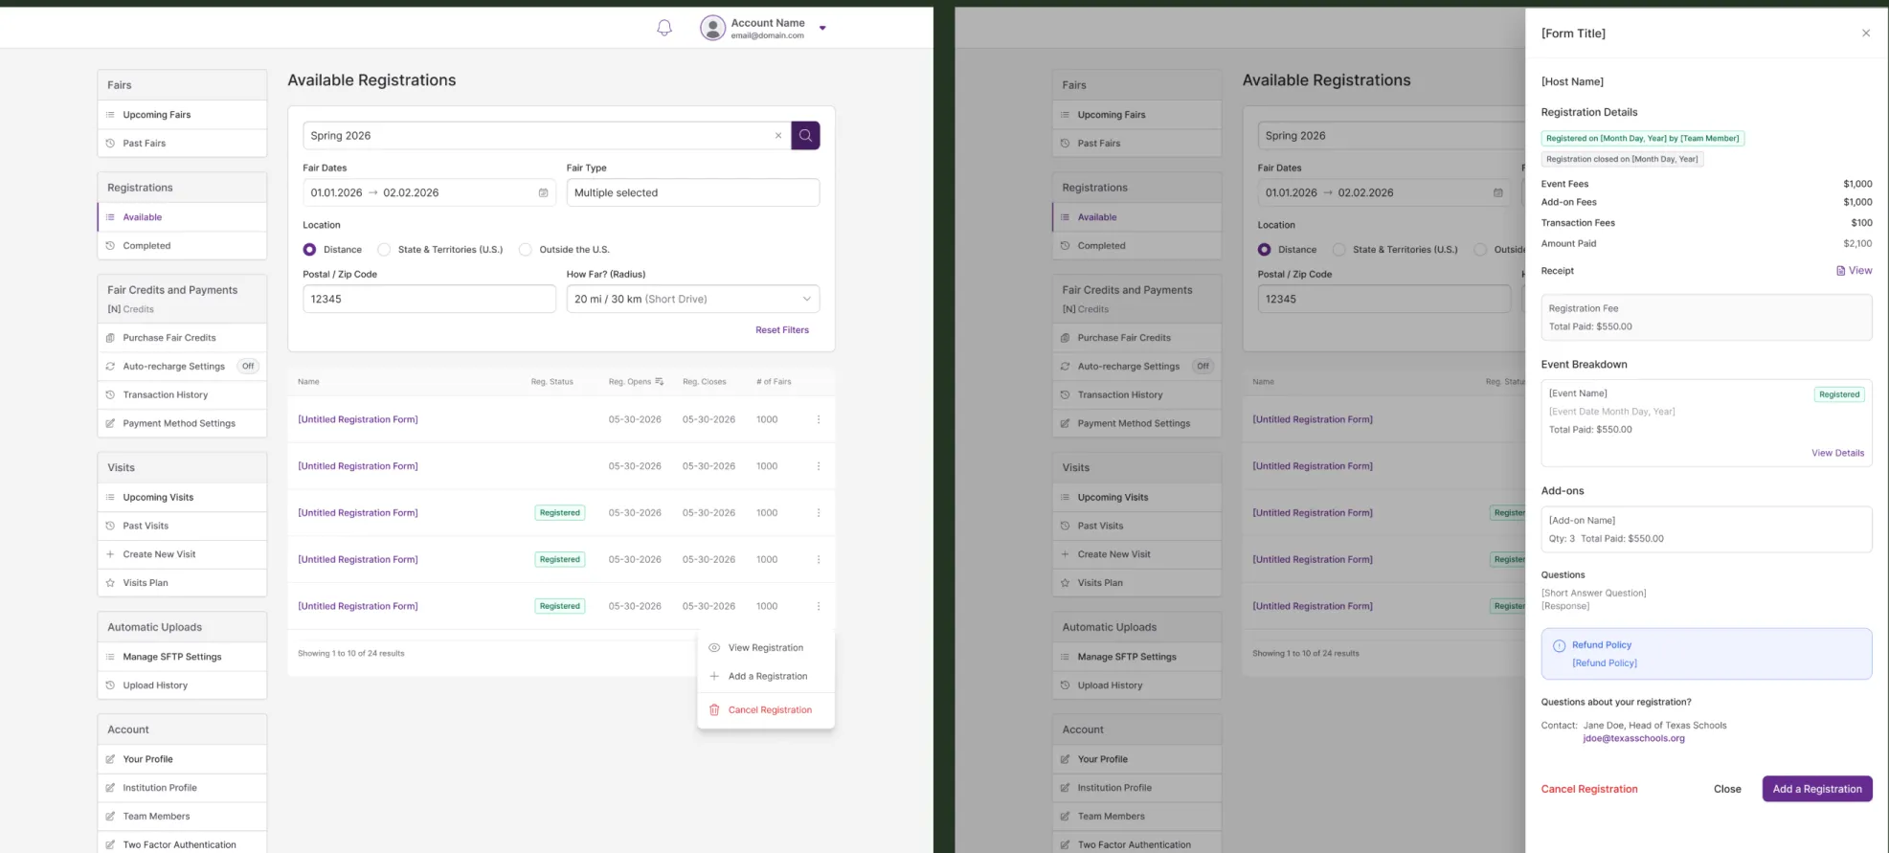Select the Outside the U.S. radio button
The height and width of the screenshot is (853, 1889).
pyautogui.click(x=525, y=250)
